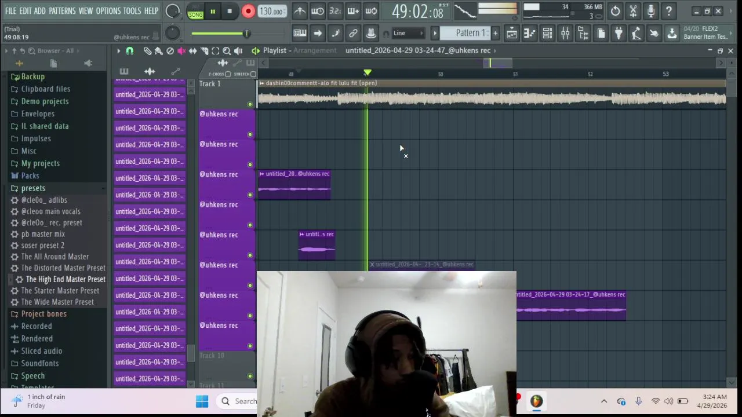Open pattern options arrow left of Pattern 1

(435, 33)
